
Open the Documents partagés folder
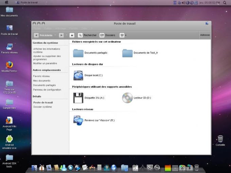point(78,53)
